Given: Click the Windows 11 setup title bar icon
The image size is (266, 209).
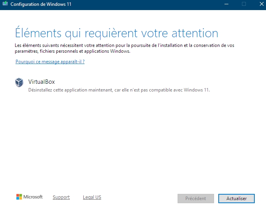Looking at the screenshot, I should click(5, 3).
